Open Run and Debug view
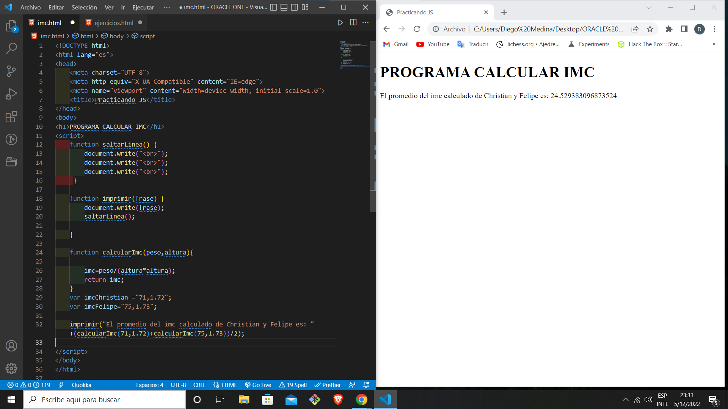 (x=11, y=94)
